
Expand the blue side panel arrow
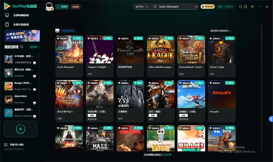coord(271,119)
